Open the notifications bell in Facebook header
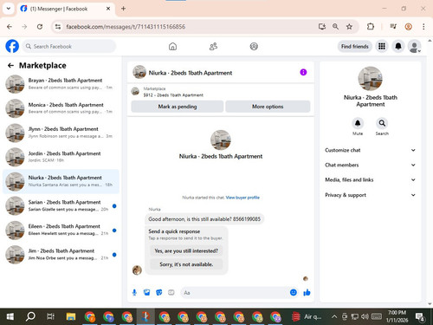The width and height of the screenshot is (433, 325). tap(398, 46)
